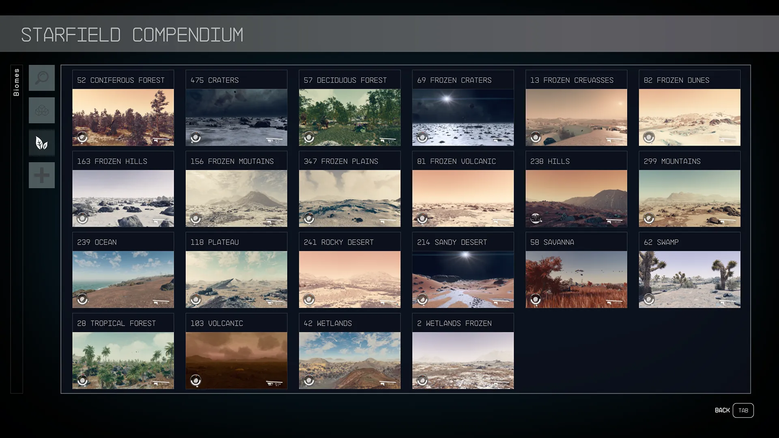
Task: Open the Biomes vertical tab
Action: (17, 82)
